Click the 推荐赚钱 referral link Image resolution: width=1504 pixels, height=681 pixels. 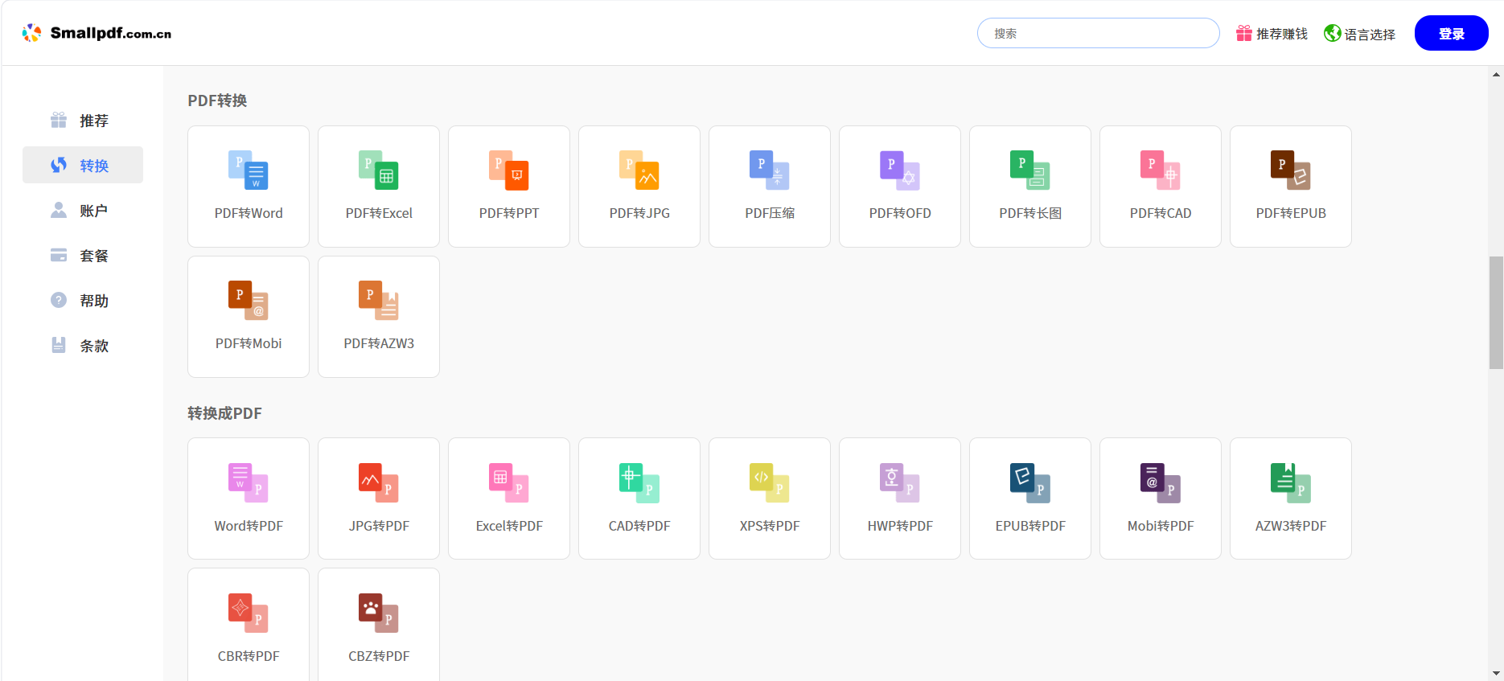pyautogui.click(x=1272, y=34)
